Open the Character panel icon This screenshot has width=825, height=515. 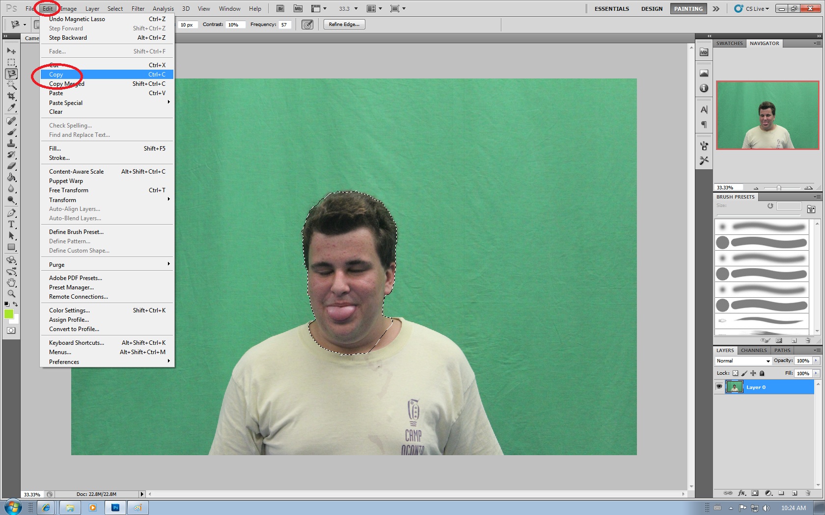704,110
